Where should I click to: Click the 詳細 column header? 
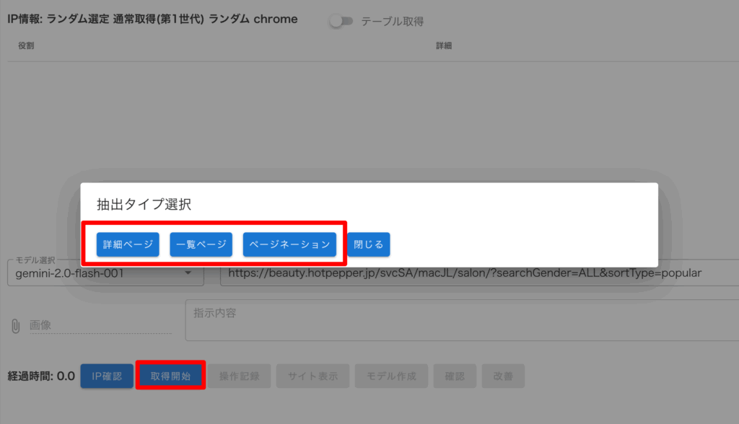click(x=444, y=46)
